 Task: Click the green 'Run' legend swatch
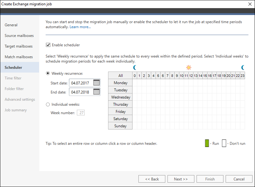(x=207, y=143)
